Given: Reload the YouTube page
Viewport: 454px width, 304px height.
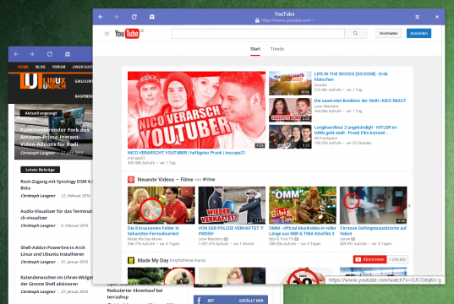Looking at the screenshot, I should (134, 17).
